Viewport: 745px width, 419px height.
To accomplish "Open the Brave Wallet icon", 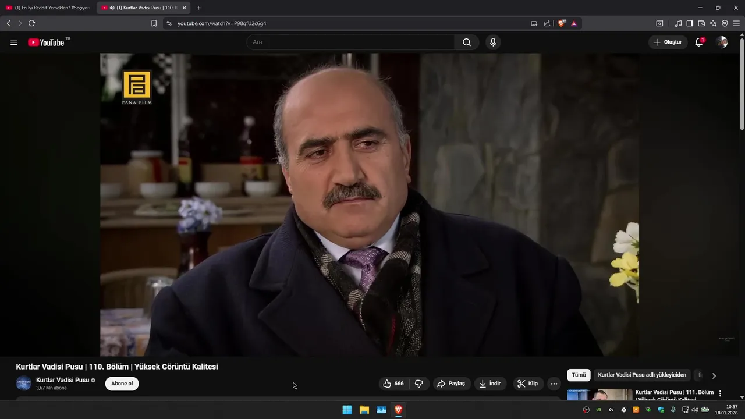I will pos(701,23).
